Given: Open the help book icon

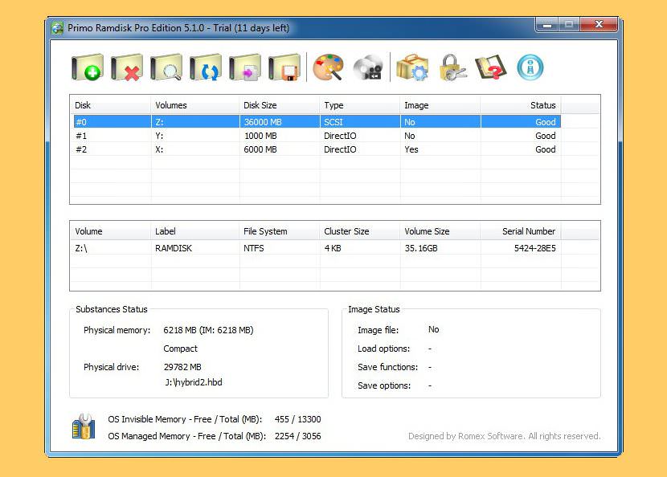Looking at the screenshot, I should coord(490,67).
